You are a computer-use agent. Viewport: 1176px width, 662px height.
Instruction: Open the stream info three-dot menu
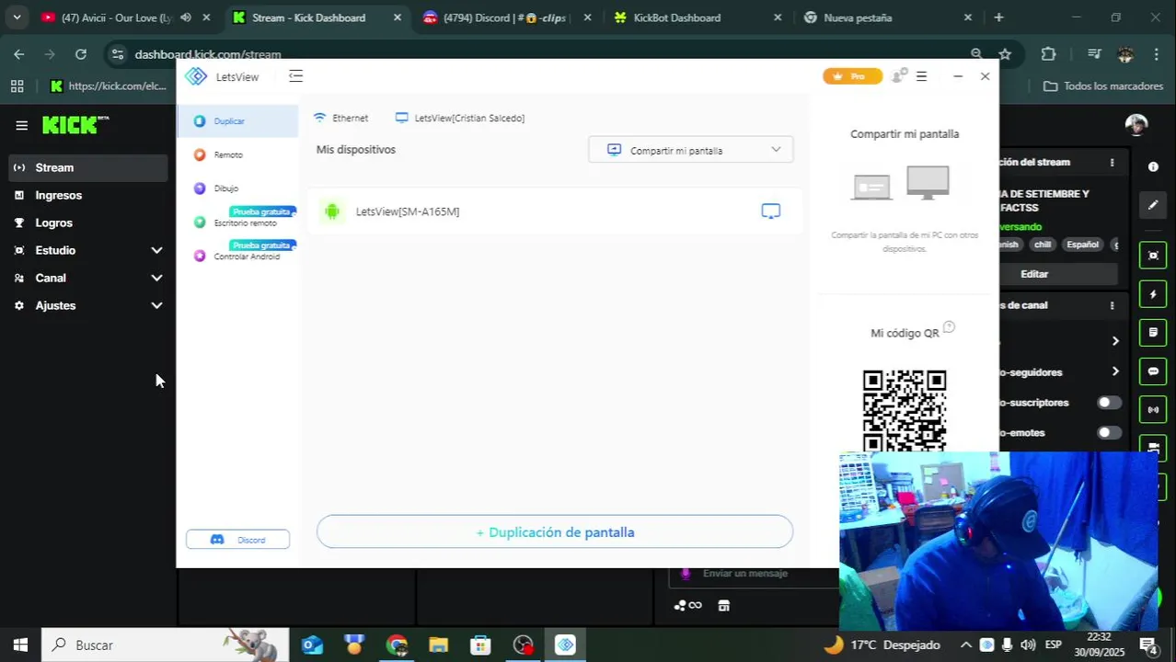coord(1112,163)
